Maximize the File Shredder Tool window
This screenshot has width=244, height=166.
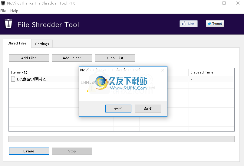[224, 3]
